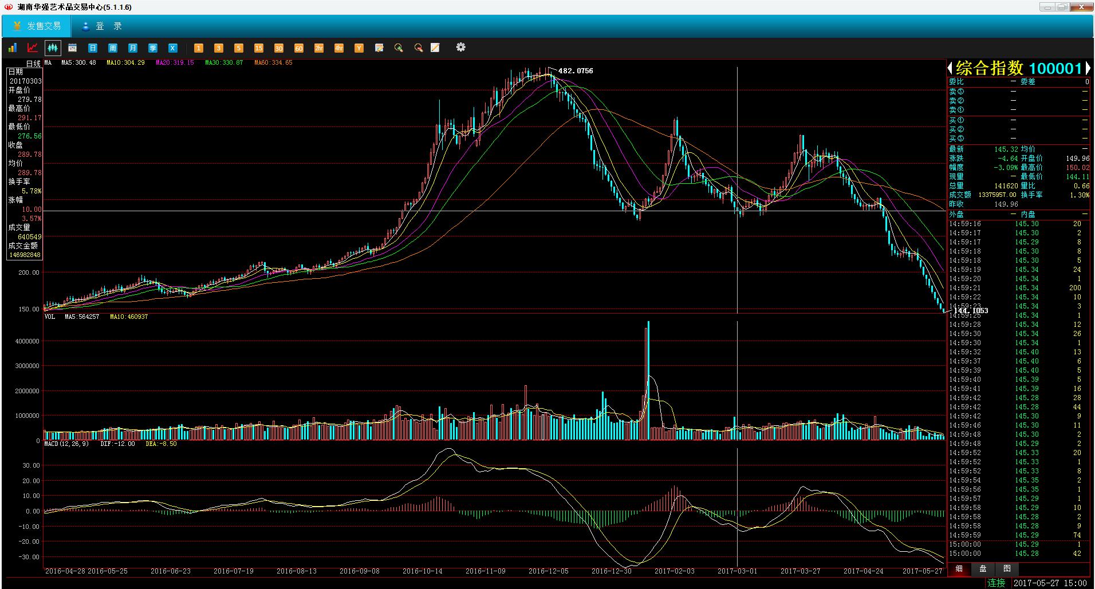
Task: Select the 5-minute period icon
Action: click(239, 48)
